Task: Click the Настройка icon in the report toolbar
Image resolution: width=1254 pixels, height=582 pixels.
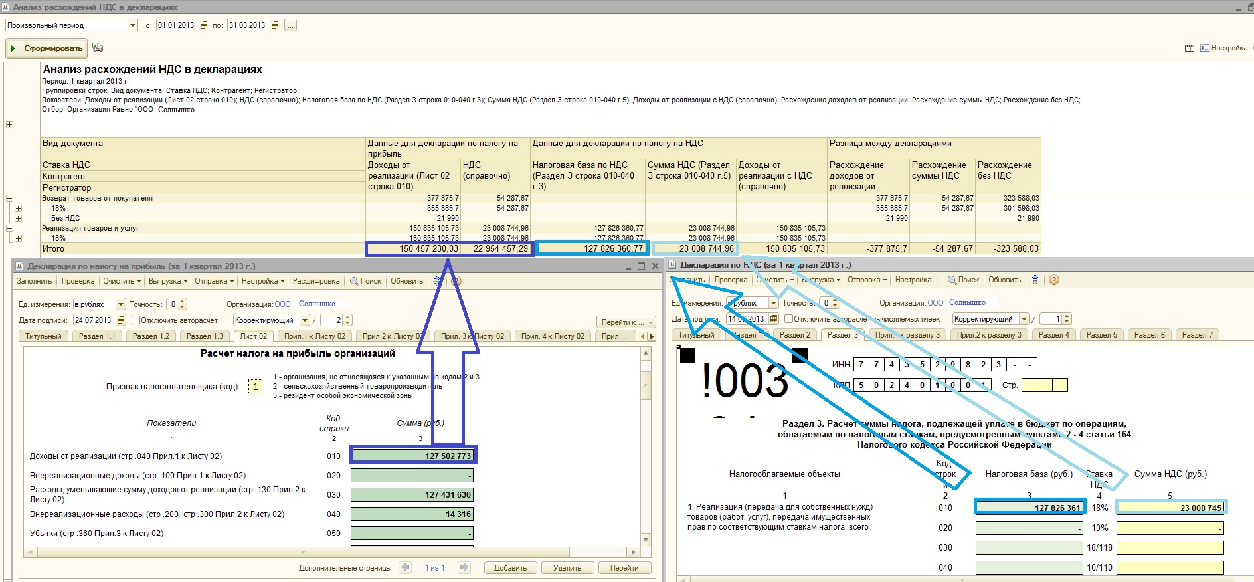Action: coord(1205,48)
